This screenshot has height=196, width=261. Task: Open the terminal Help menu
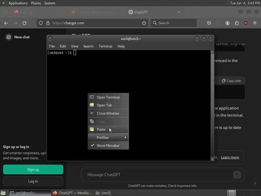pyautogui.click(x=121, y=46)
